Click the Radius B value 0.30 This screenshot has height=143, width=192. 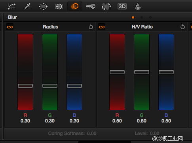click(x=74, y=121)
